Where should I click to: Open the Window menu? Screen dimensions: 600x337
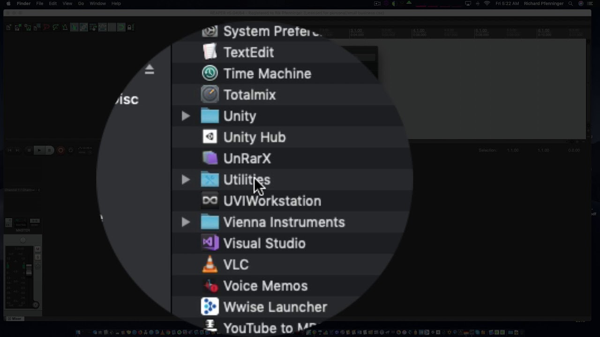97,3
